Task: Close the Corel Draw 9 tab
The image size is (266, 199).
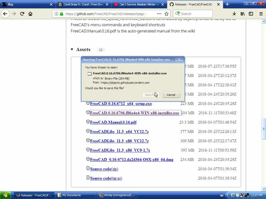Action: coord(107,4)
